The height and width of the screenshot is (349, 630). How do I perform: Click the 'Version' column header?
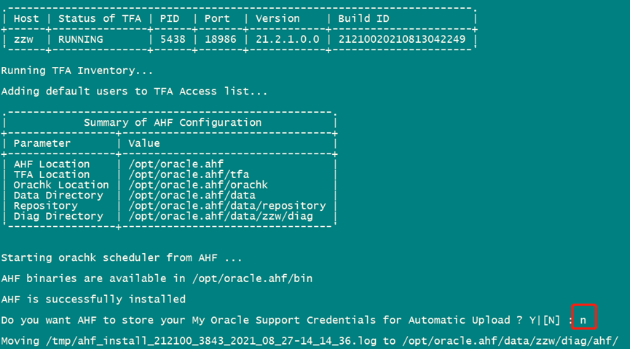click(277, 18)
